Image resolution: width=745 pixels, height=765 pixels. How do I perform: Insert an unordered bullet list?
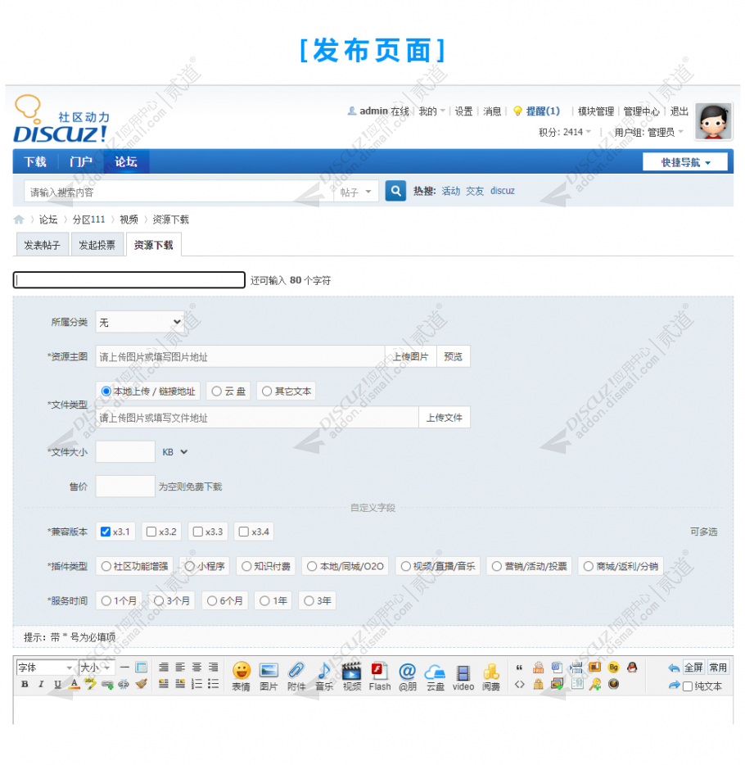click(213, 684)
